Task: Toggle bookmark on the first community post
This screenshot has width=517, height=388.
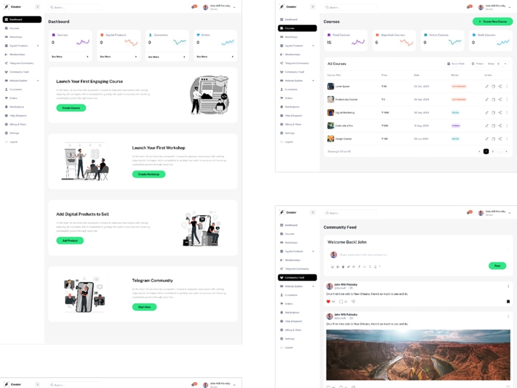Action: pos(508,302)
